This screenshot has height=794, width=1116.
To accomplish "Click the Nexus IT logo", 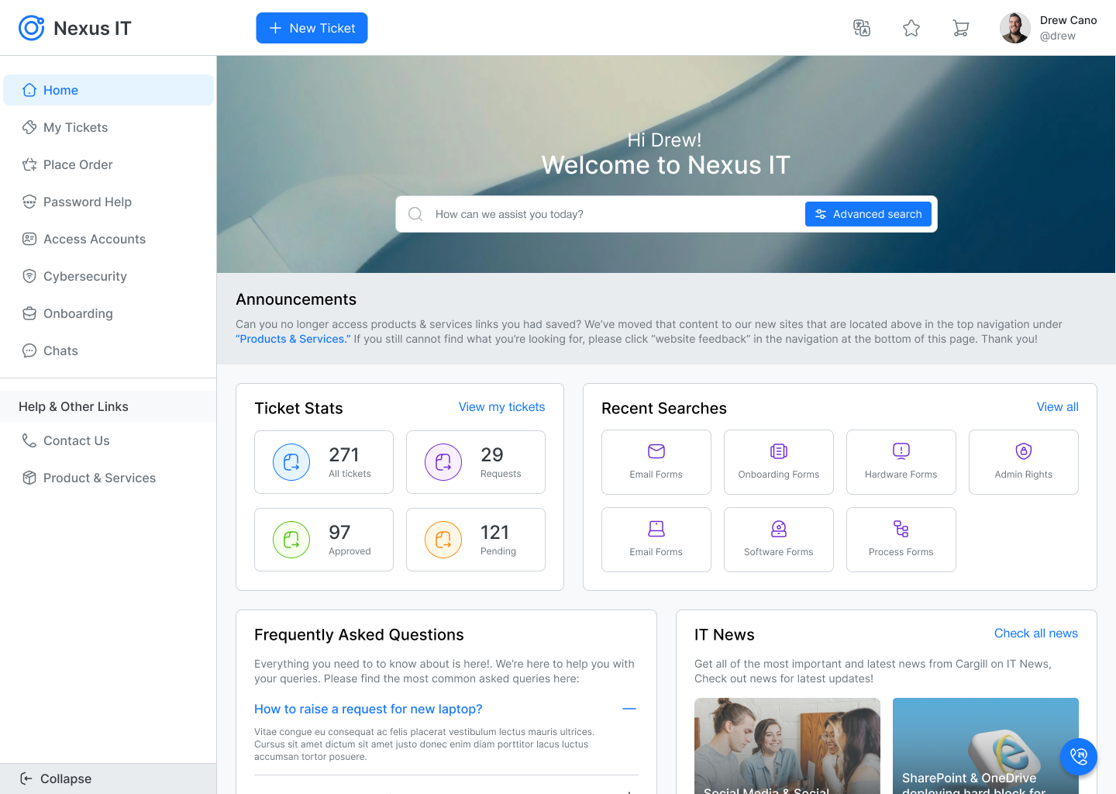I will tap(74, 28).
